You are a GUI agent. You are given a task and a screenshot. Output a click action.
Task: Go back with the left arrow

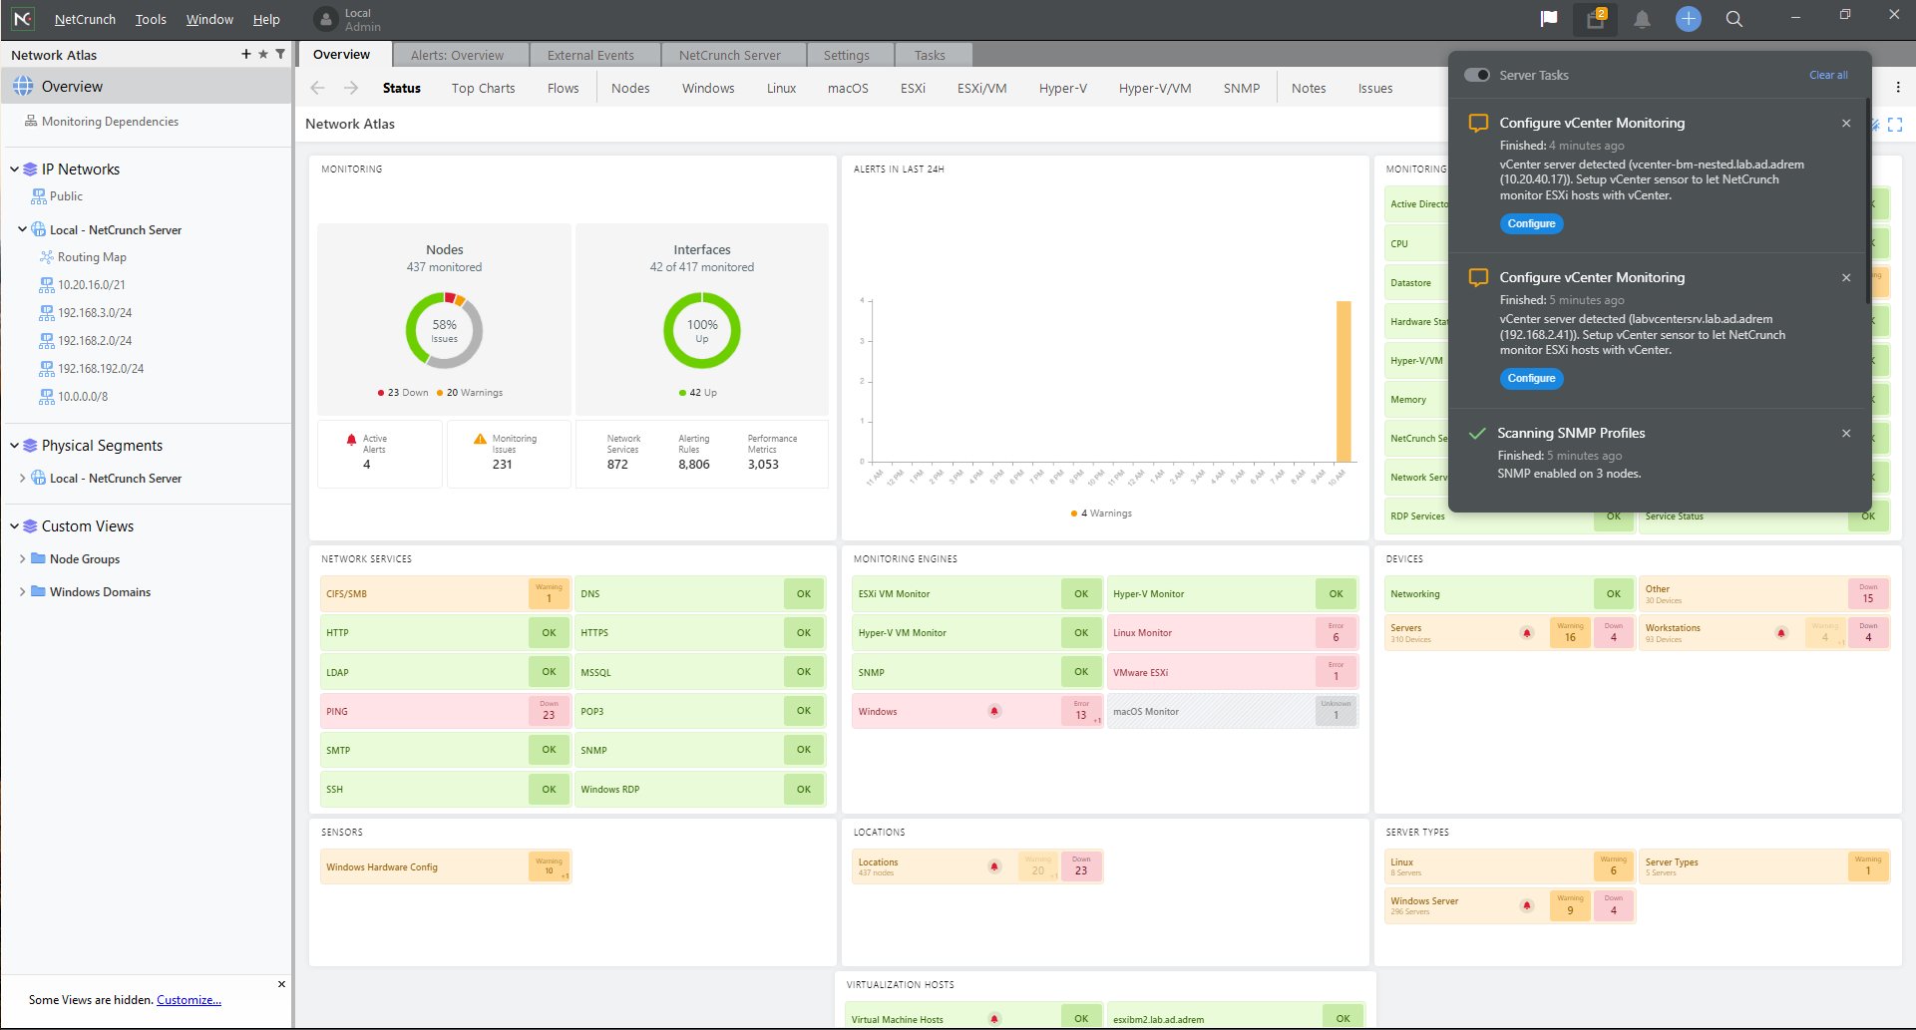318,88
